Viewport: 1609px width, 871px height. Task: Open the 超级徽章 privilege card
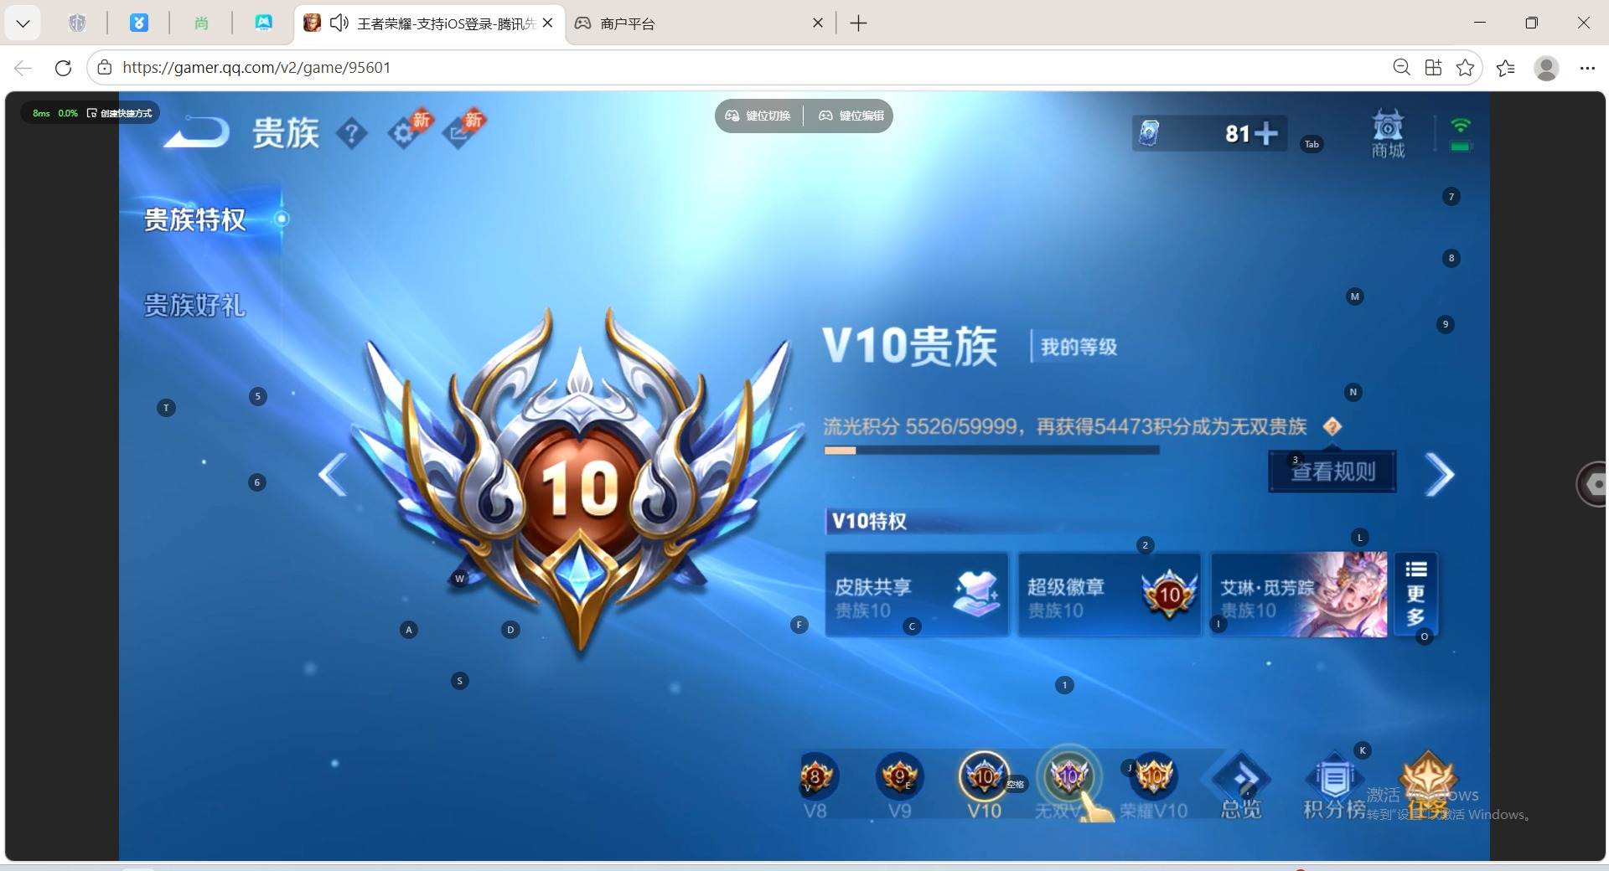1110,595
